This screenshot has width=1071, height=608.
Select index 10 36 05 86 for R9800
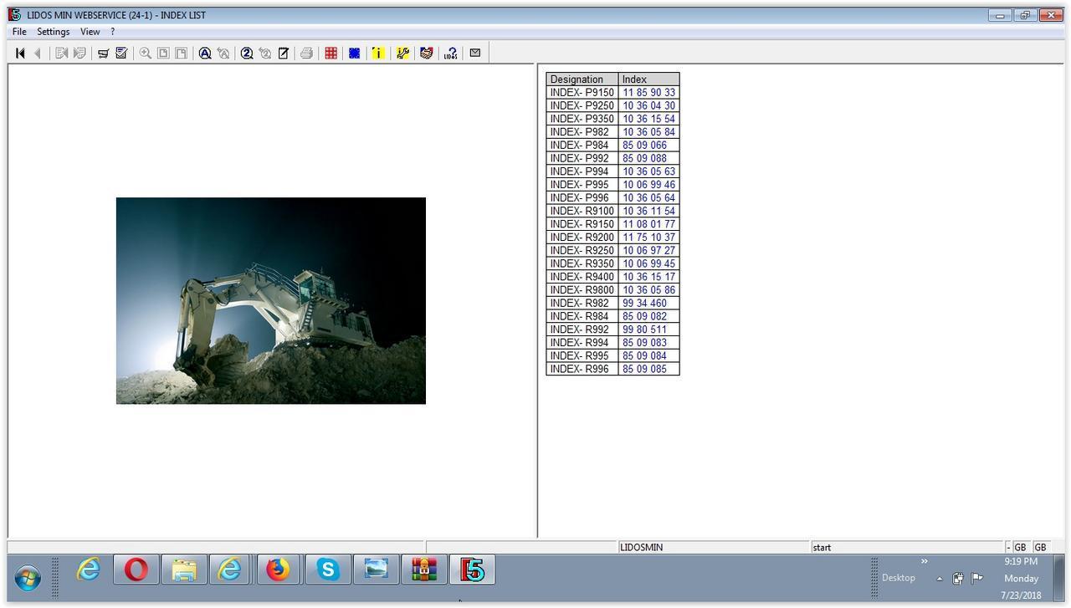[x=648, y=290]
